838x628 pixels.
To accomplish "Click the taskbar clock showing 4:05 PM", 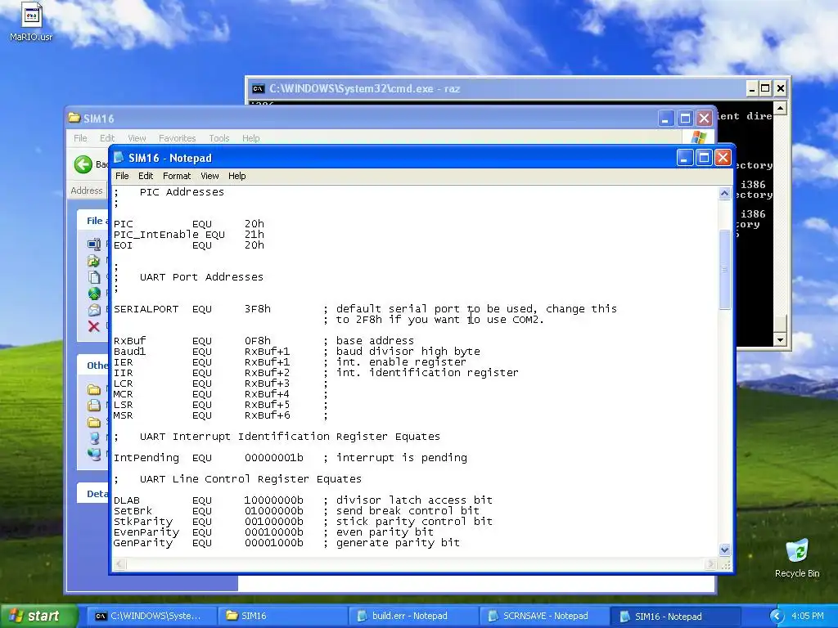I will 808,617.
